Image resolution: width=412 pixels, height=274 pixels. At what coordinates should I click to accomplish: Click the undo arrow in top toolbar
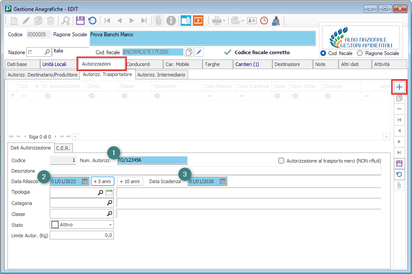tap(92, 21)
